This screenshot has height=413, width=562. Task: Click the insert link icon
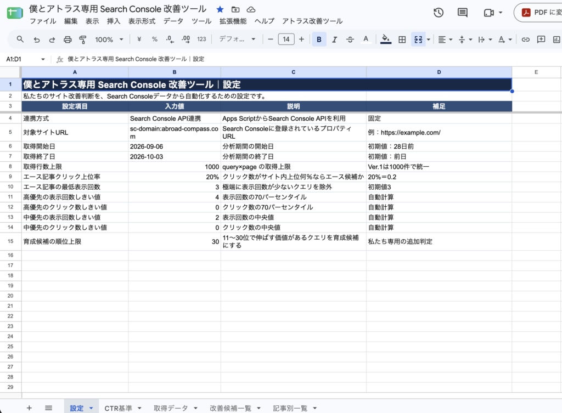click(525, 39)
